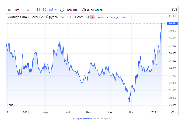Viewport: 181px width, 125px height.
Task: Select the 30М interval tab
Action: click(x=16, y=10)
